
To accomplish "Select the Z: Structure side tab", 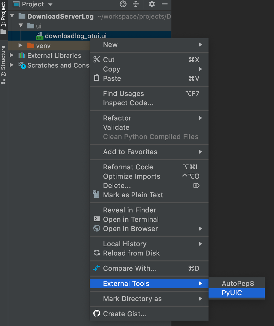I will pyautogui.click(x=3, y=65).
